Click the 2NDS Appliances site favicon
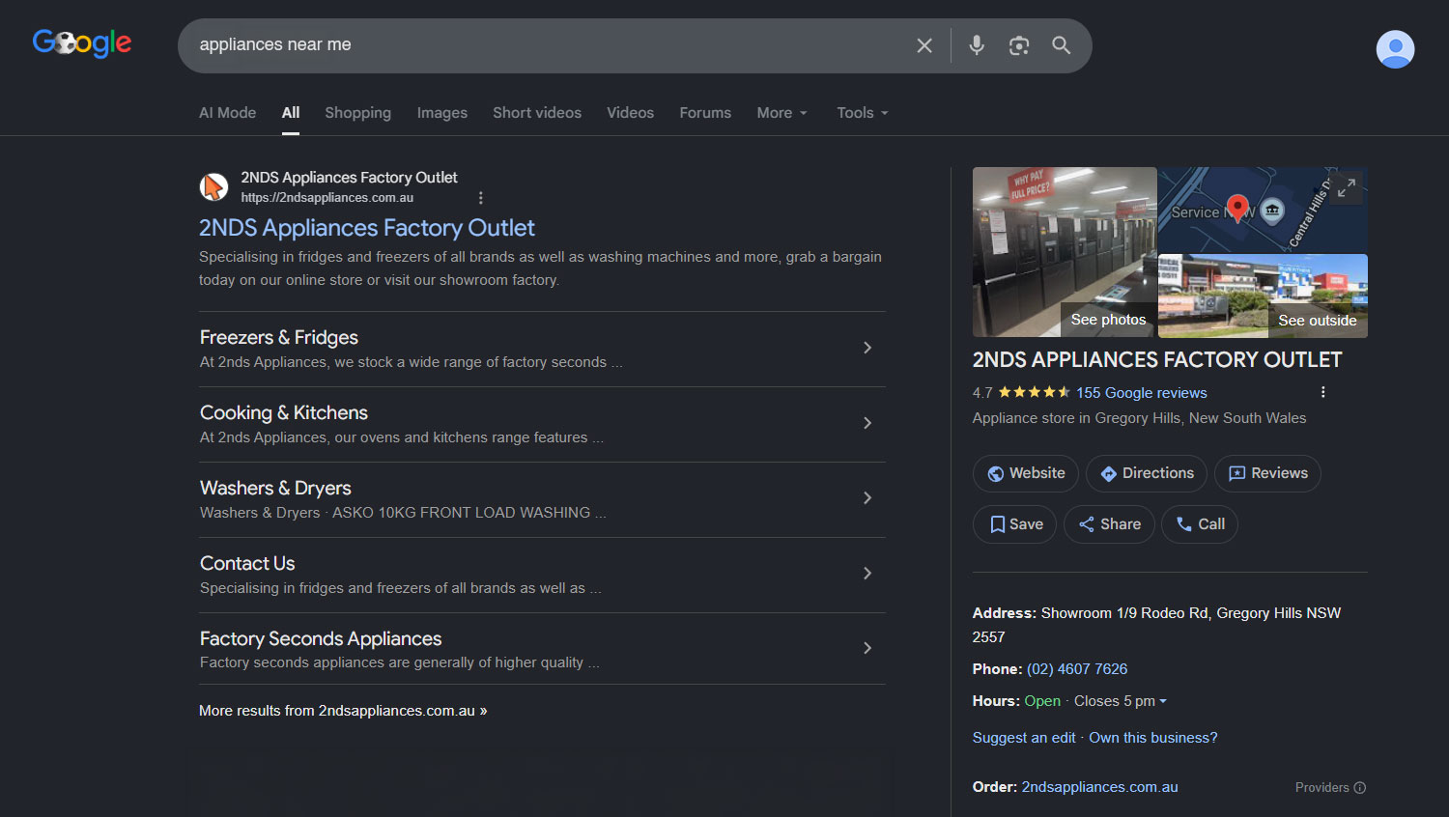Screen dimensions: 1449x817 (213, 186)
